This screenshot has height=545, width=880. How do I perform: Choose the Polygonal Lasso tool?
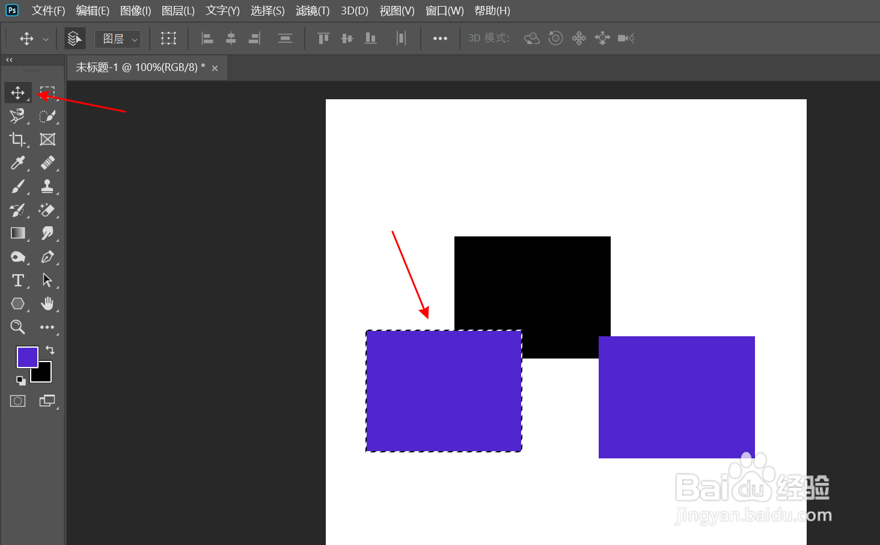(x=18, y=116)
